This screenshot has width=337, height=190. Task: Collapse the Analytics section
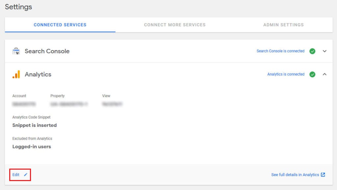[325, 74]
